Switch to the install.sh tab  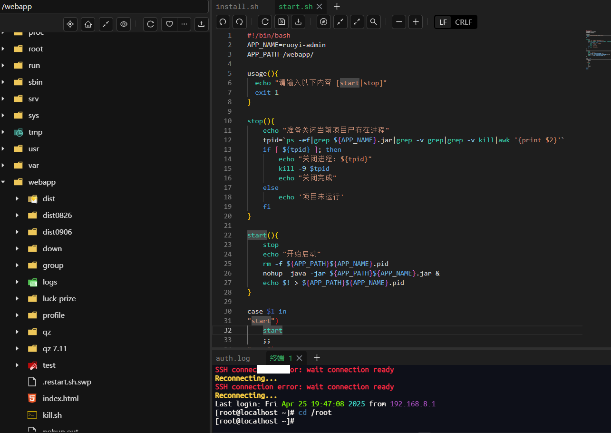tap(237, 7)
